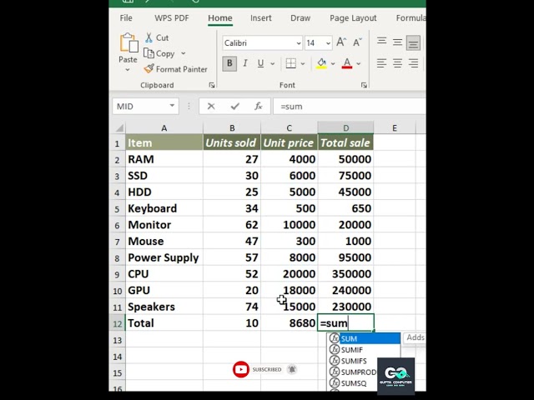Image resolution: width=534 pixels, height=400 pixels.
Task: Click the Copy icon
Action: (x=149, y=53)
